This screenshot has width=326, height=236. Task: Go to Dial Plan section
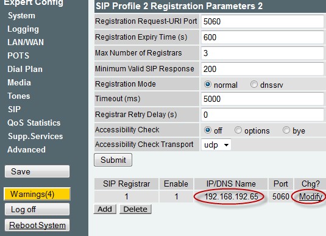tap(25, 69)
